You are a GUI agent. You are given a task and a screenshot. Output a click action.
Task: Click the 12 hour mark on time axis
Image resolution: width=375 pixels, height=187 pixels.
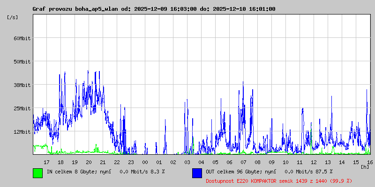[314, 162]
